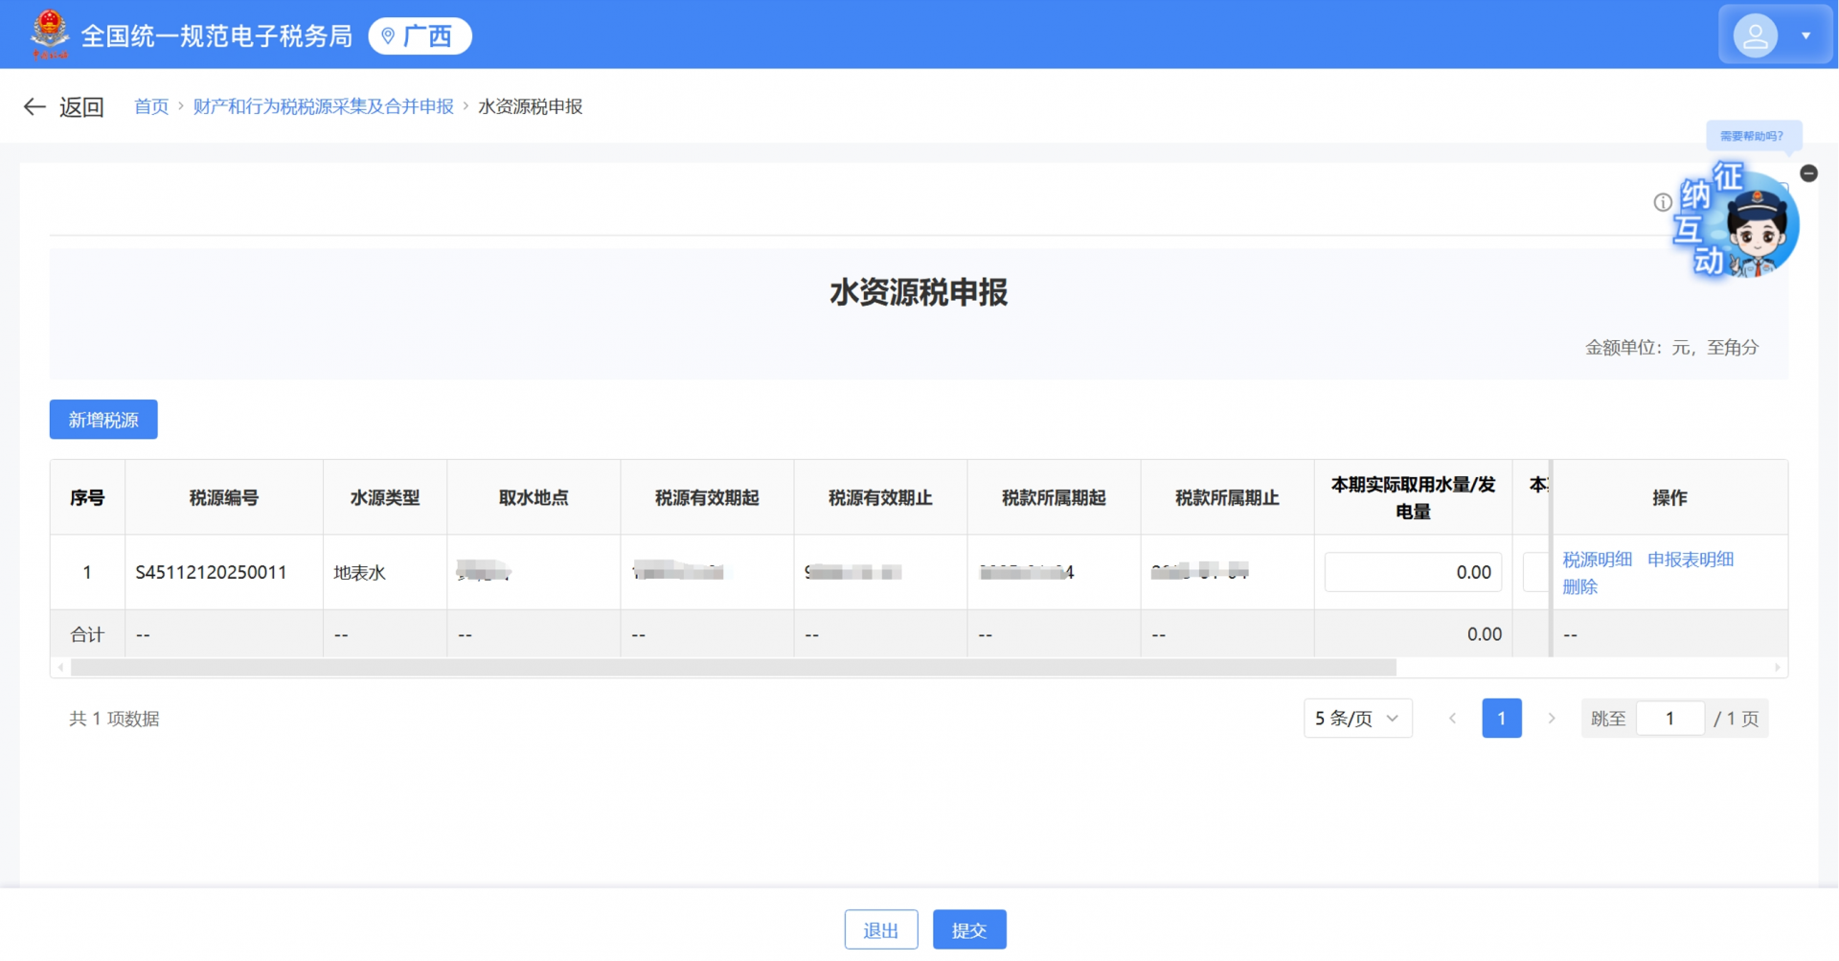Click the water quantity input showing 0.00
The width and height of the screenshot is (1839, 961).
click(x=1413, y=571)
